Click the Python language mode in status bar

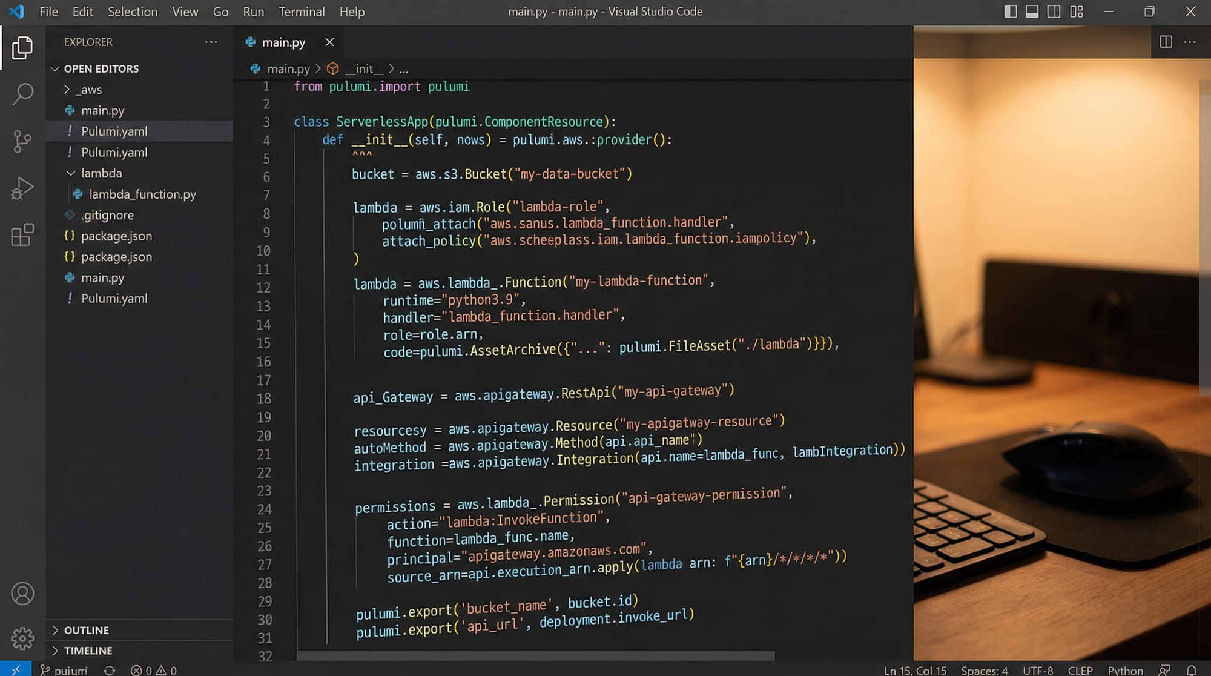[x=1126, y=670]
